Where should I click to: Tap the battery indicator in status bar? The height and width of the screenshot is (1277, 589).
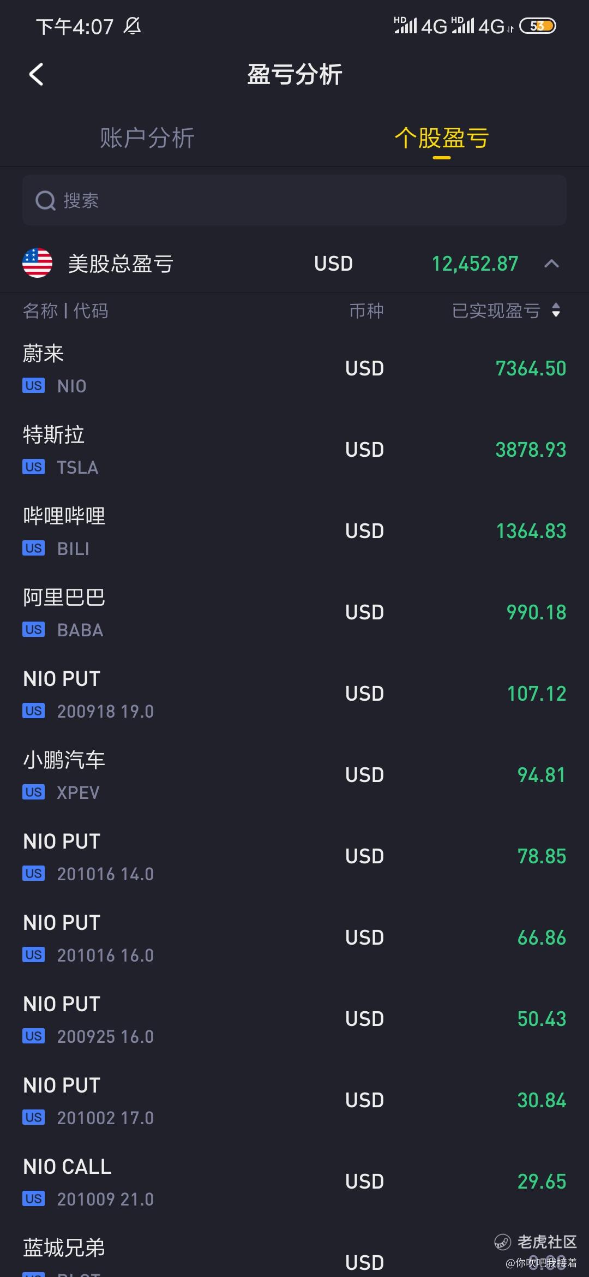point(537,26)
